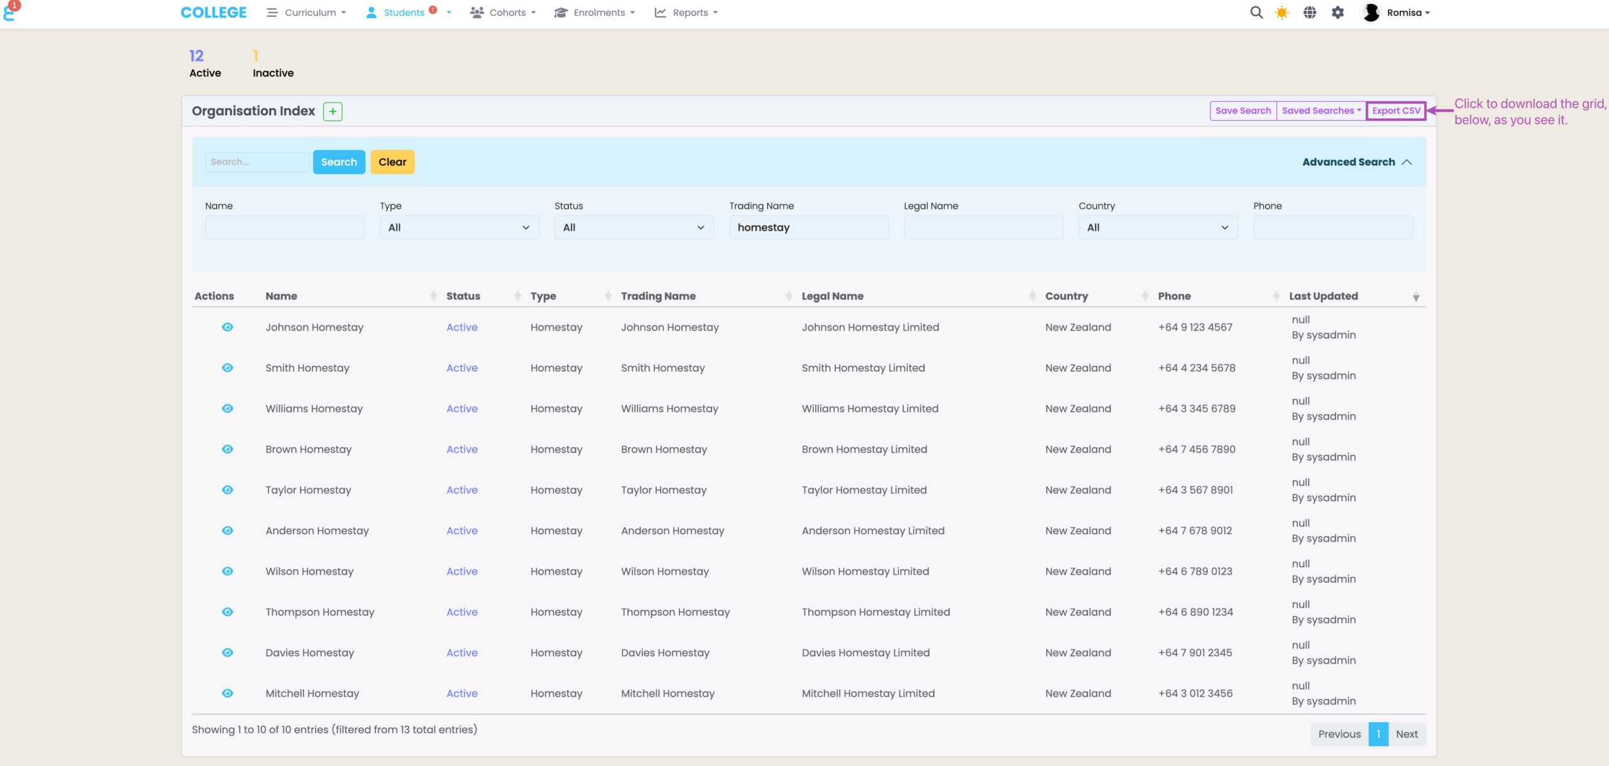The height and width of the screenshot is (766, 1609).
Task: Sort table by Status column
Action: [x=463, y=296]
